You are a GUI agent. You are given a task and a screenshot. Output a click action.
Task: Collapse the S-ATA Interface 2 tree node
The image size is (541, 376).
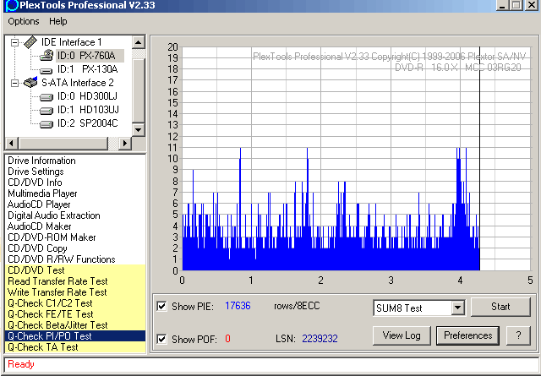15,83
